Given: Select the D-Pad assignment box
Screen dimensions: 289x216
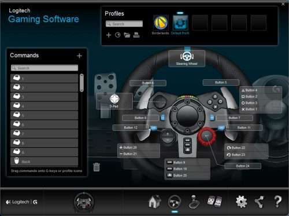Looking at the screenshot, I should click(114, 101).
